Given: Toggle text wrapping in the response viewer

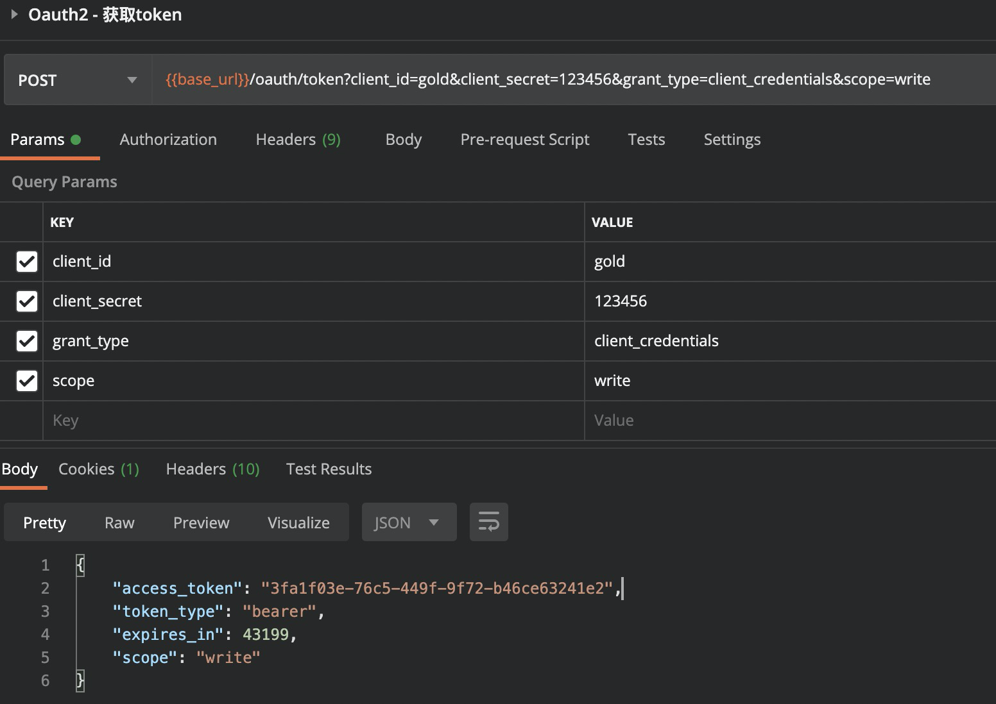Looking at the screenshot, I should coord(488,522).
